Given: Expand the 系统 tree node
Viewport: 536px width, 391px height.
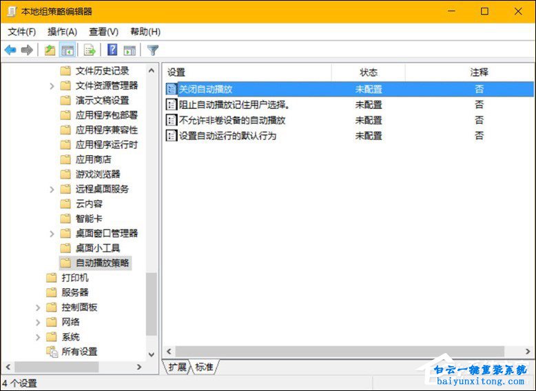Looking at the screenshot, I should (38, 337).
